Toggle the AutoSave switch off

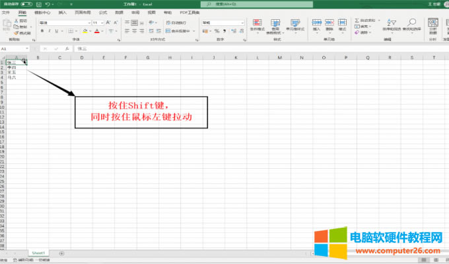(26, 4)
